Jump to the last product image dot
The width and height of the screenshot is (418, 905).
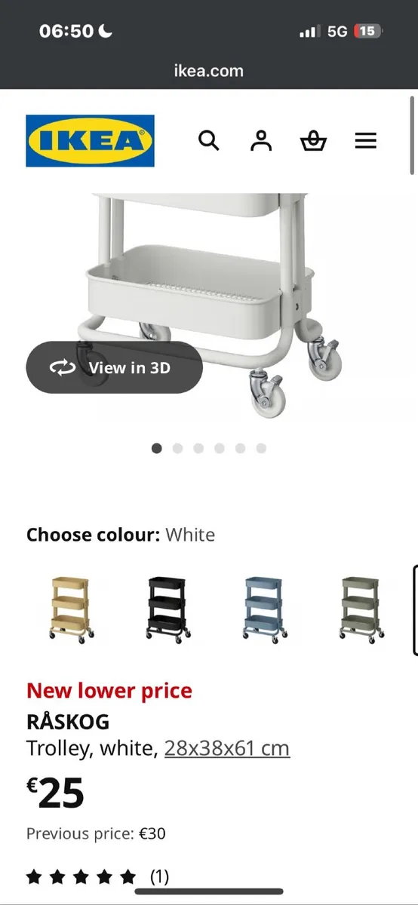[261, 448]
